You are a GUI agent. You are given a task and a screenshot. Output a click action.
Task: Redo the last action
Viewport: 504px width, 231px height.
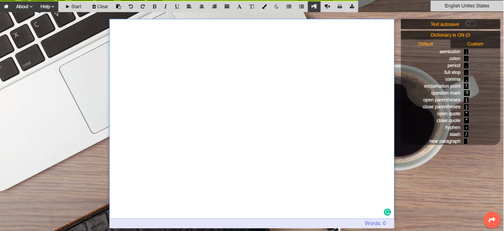click(x=143, y=6)
